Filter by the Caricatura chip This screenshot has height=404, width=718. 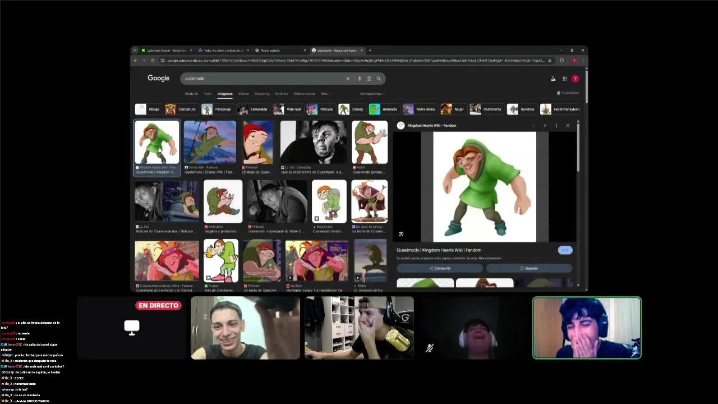(x=181, y=109)
